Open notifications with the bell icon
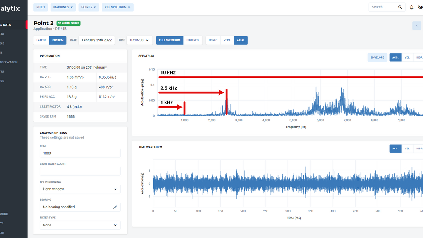423x238 pixels. [x=411, y=7]
